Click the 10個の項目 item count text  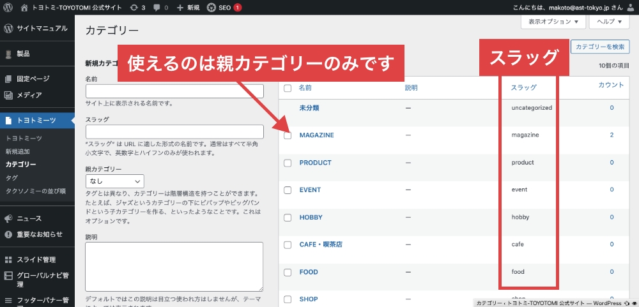[x=613, y=66]
